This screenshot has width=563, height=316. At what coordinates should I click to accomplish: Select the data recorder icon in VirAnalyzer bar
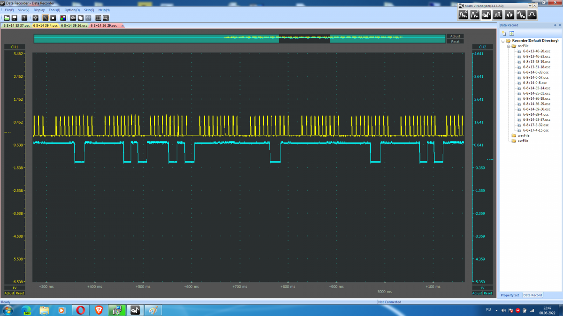pos(487,15)
